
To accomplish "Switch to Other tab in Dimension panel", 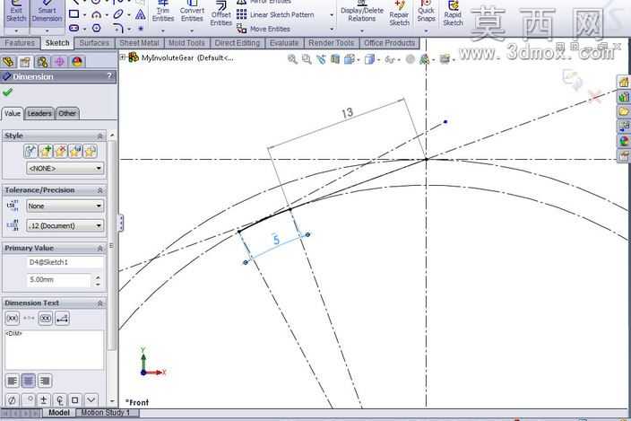I will [67, 114].
